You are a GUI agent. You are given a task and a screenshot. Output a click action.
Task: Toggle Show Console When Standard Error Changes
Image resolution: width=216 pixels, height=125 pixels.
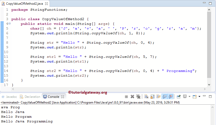point(171,96)
